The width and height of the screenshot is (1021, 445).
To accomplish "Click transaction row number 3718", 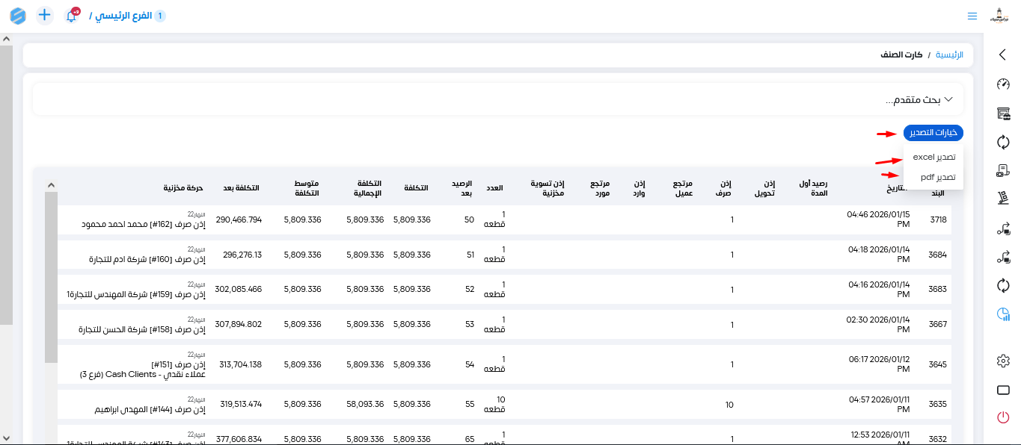I will 937,220.
